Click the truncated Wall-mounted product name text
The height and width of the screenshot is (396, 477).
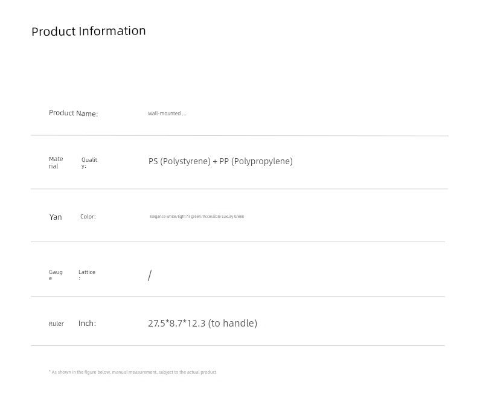point(167,113)
